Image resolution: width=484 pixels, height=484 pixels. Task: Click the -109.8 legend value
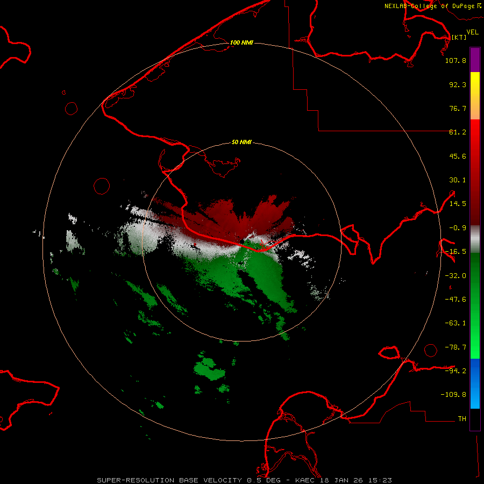click(453, 395)
